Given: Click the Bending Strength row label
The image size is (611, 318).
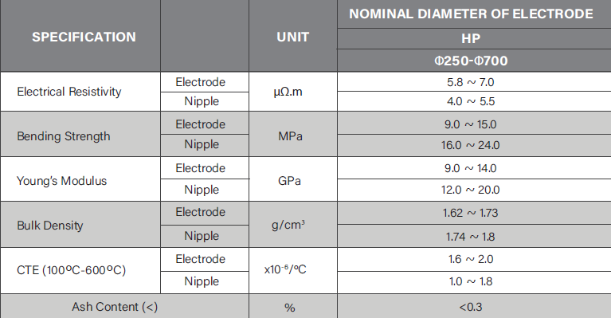Looking at the screenshot, I should pyautogui.click(x=64, y=136).
